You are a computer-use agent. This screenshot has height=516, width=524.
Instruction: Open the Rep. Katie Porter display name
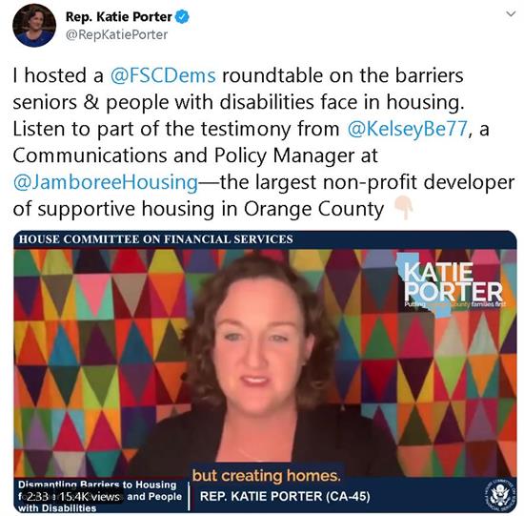tap(119, 17)
